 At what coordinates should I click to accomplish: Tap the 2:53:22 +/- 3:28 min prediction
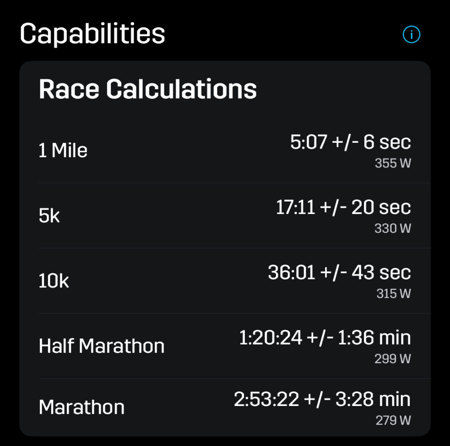point(322,399)
